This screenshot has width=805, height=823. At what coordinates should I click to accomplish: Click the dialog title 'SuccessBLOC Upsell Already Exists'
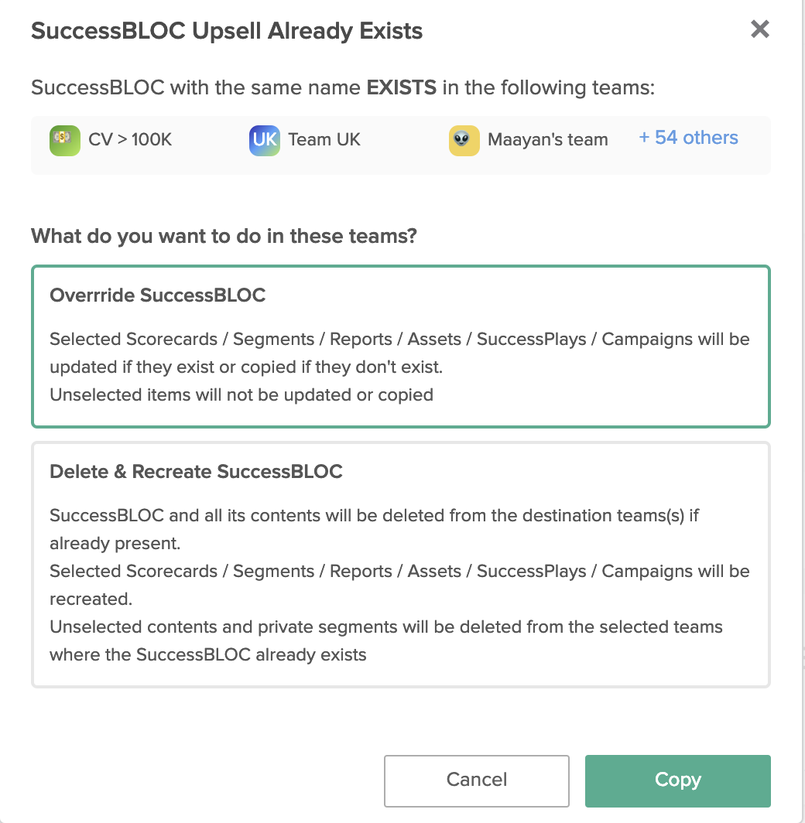pyautogui.click(x=227, y=31)
